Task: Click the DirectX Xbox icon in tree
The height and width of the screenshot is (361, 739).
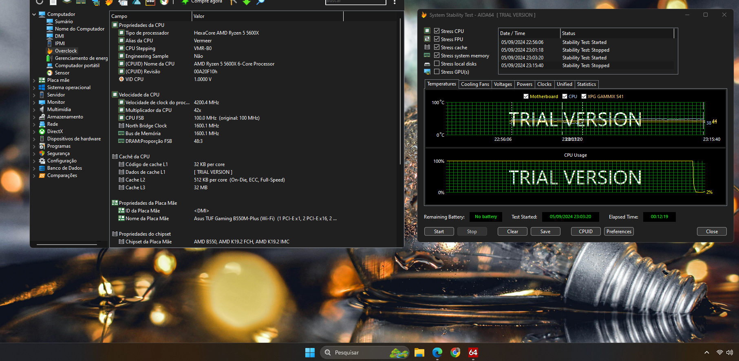Action: [x=42, y=131]
